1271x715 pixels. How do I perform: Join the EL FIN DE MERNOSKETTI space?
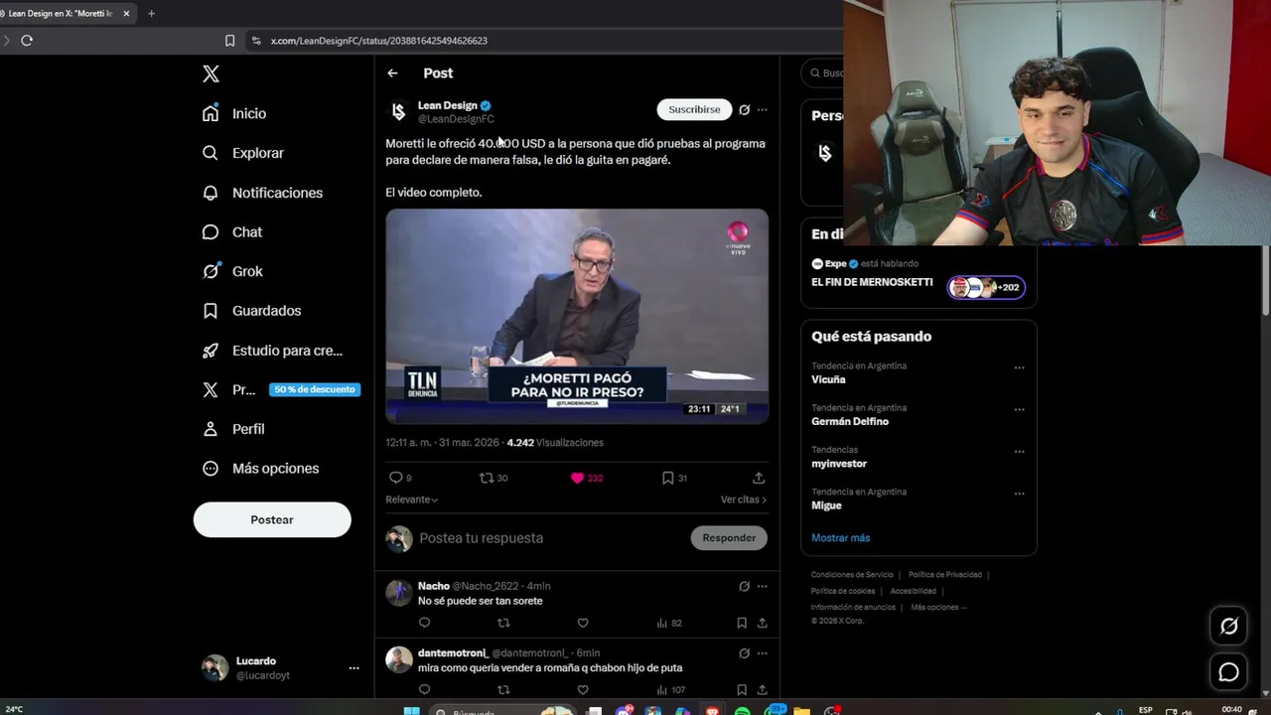pos(918,276)
